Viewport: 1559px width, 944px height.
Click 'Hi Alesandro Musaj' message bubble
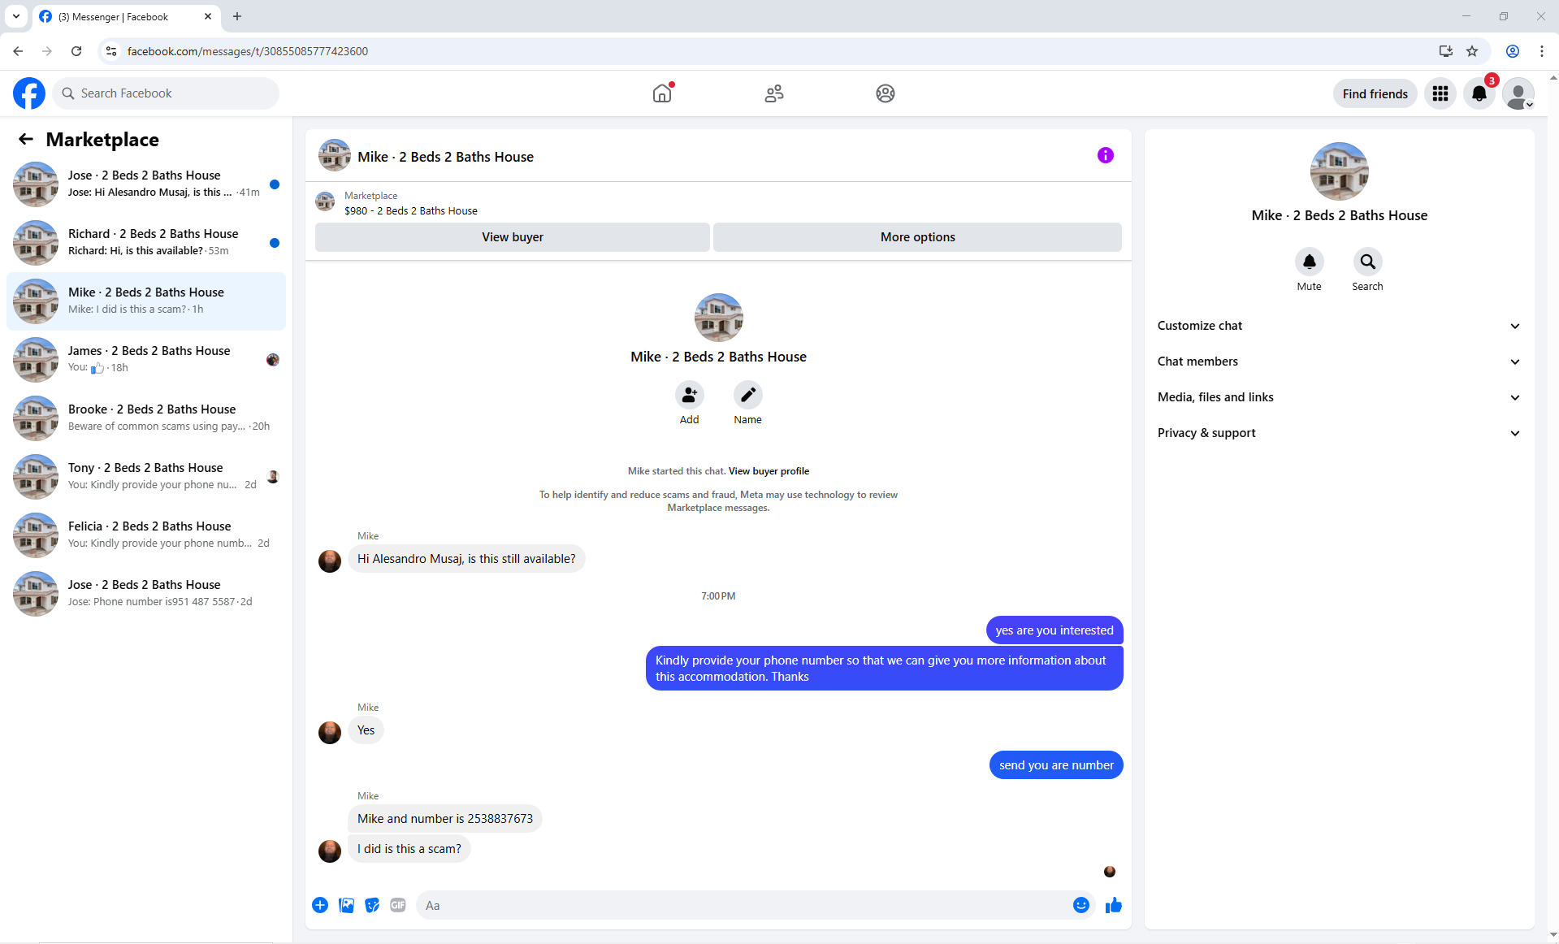tap(466, 559)
